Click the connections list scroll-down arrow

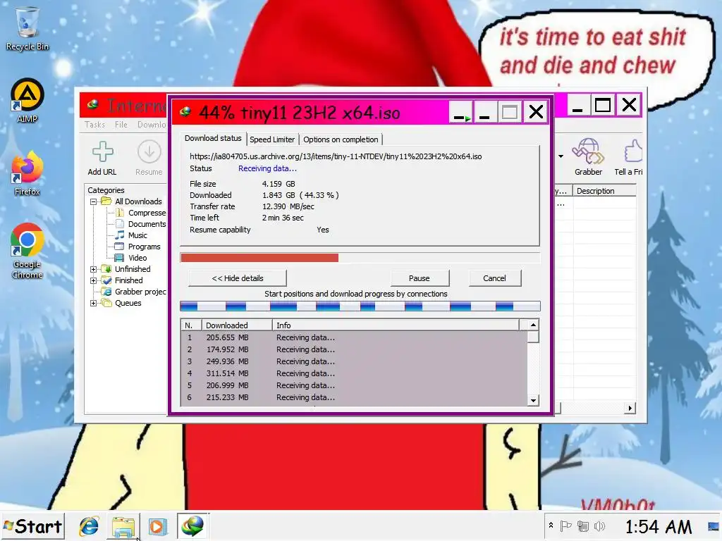point(533,400)
